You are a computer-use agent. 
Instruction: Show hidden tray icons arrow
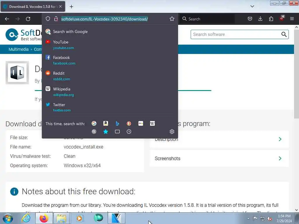[248, 218]
